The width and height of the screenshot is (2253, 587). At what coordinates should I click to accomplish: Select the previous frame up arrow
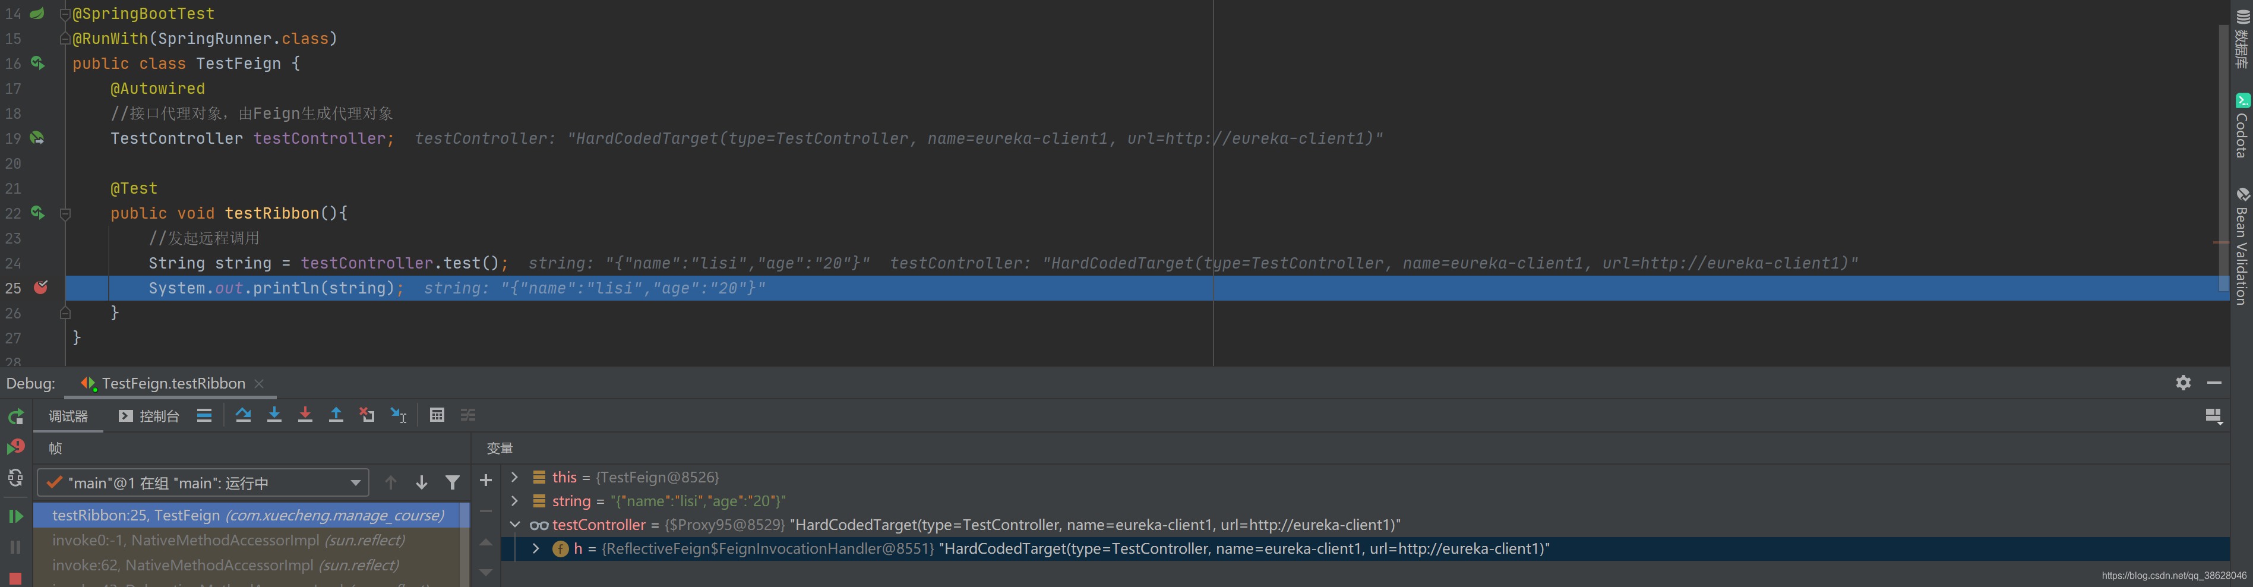[x=391, y=483]
